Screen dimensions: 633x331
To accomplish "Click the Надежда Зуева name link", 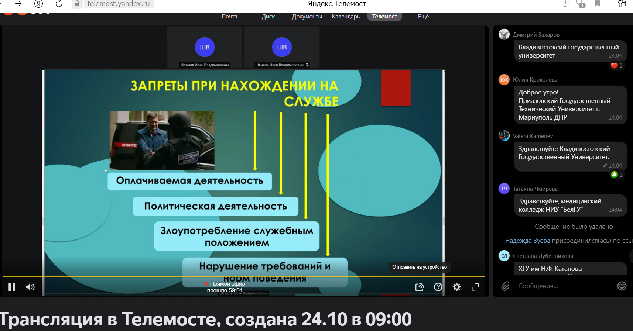I will click(527, 241).
